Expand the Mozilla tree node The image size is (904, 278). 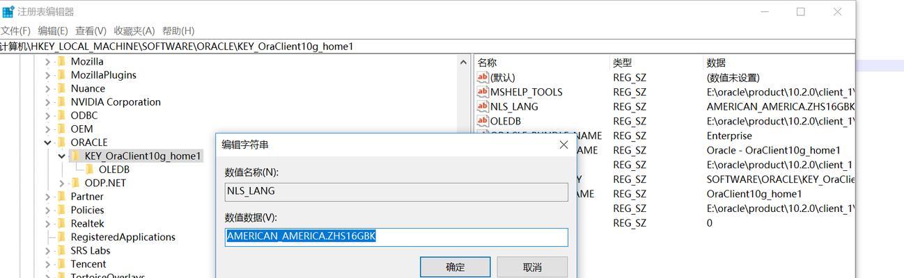[x=48, y=61]
